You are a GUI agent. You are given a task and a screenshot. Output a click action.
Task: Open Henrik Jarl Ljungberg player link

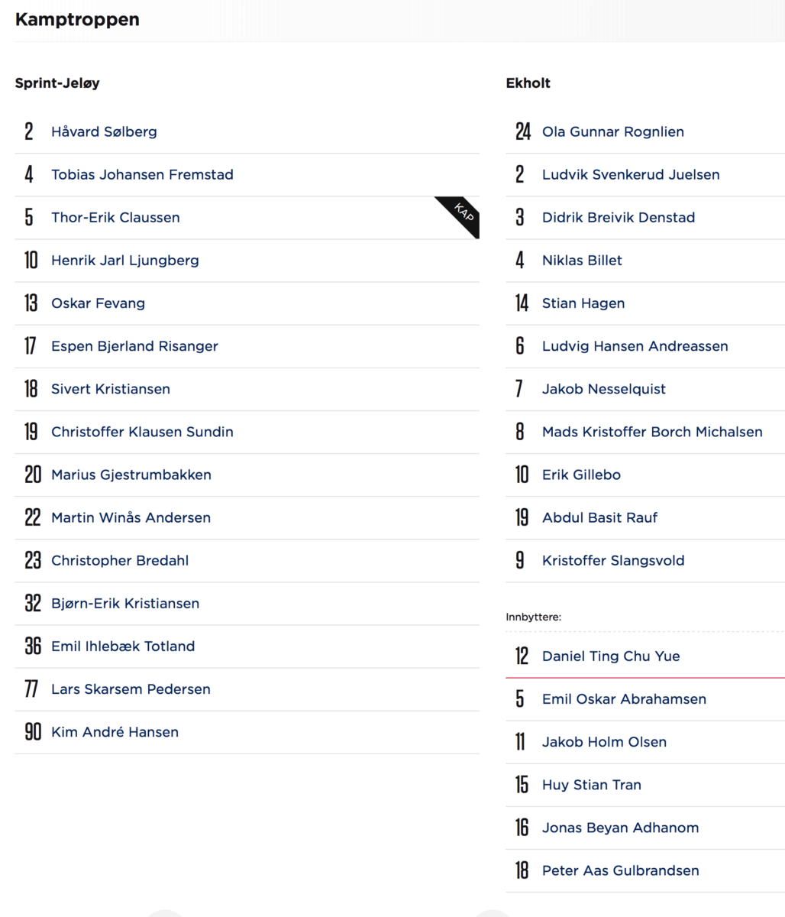[125, 260]
